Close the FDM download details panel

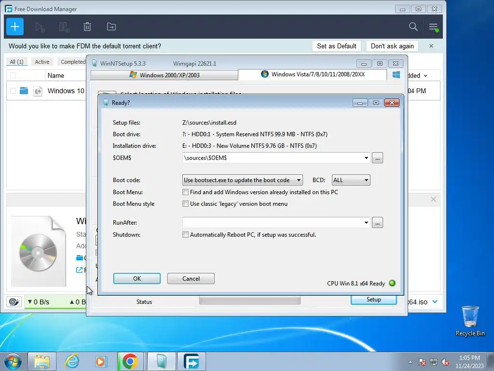tap(433, 200)
